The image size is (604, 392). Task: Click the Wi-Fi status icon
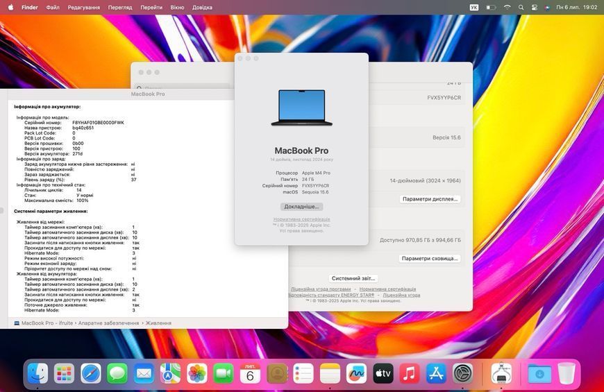(x=507, y=7)
